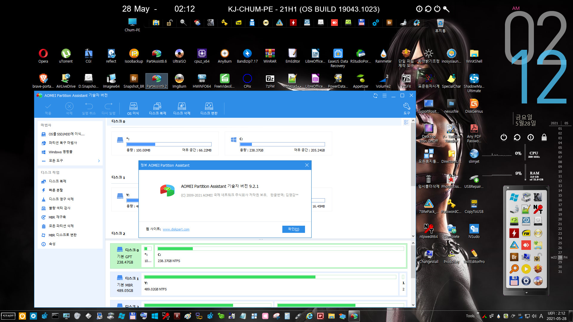The height and width of the screenshot is (322, 573).
Task: Click the 적용 (apply) checkmark toolbar button
Action: pos(48,109)
